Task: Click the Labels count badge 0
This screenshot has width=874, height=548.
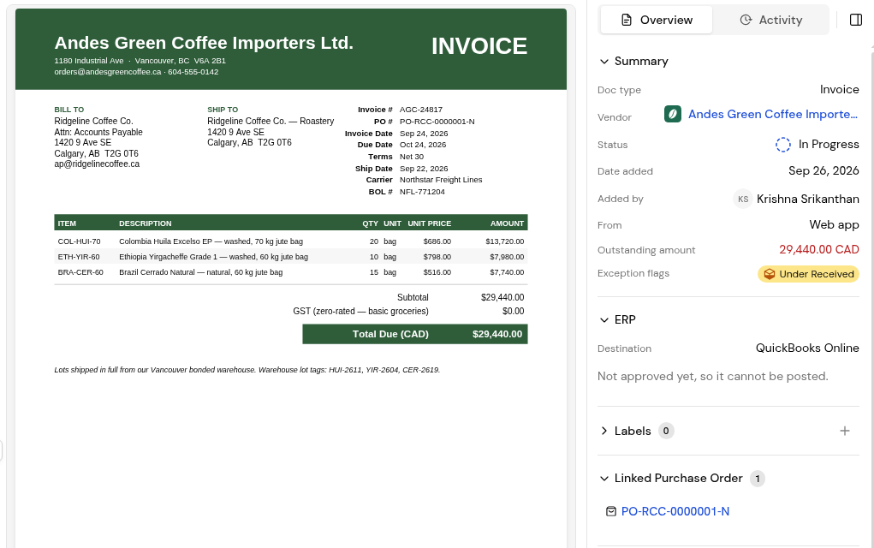Action: (x=665, y=431)
